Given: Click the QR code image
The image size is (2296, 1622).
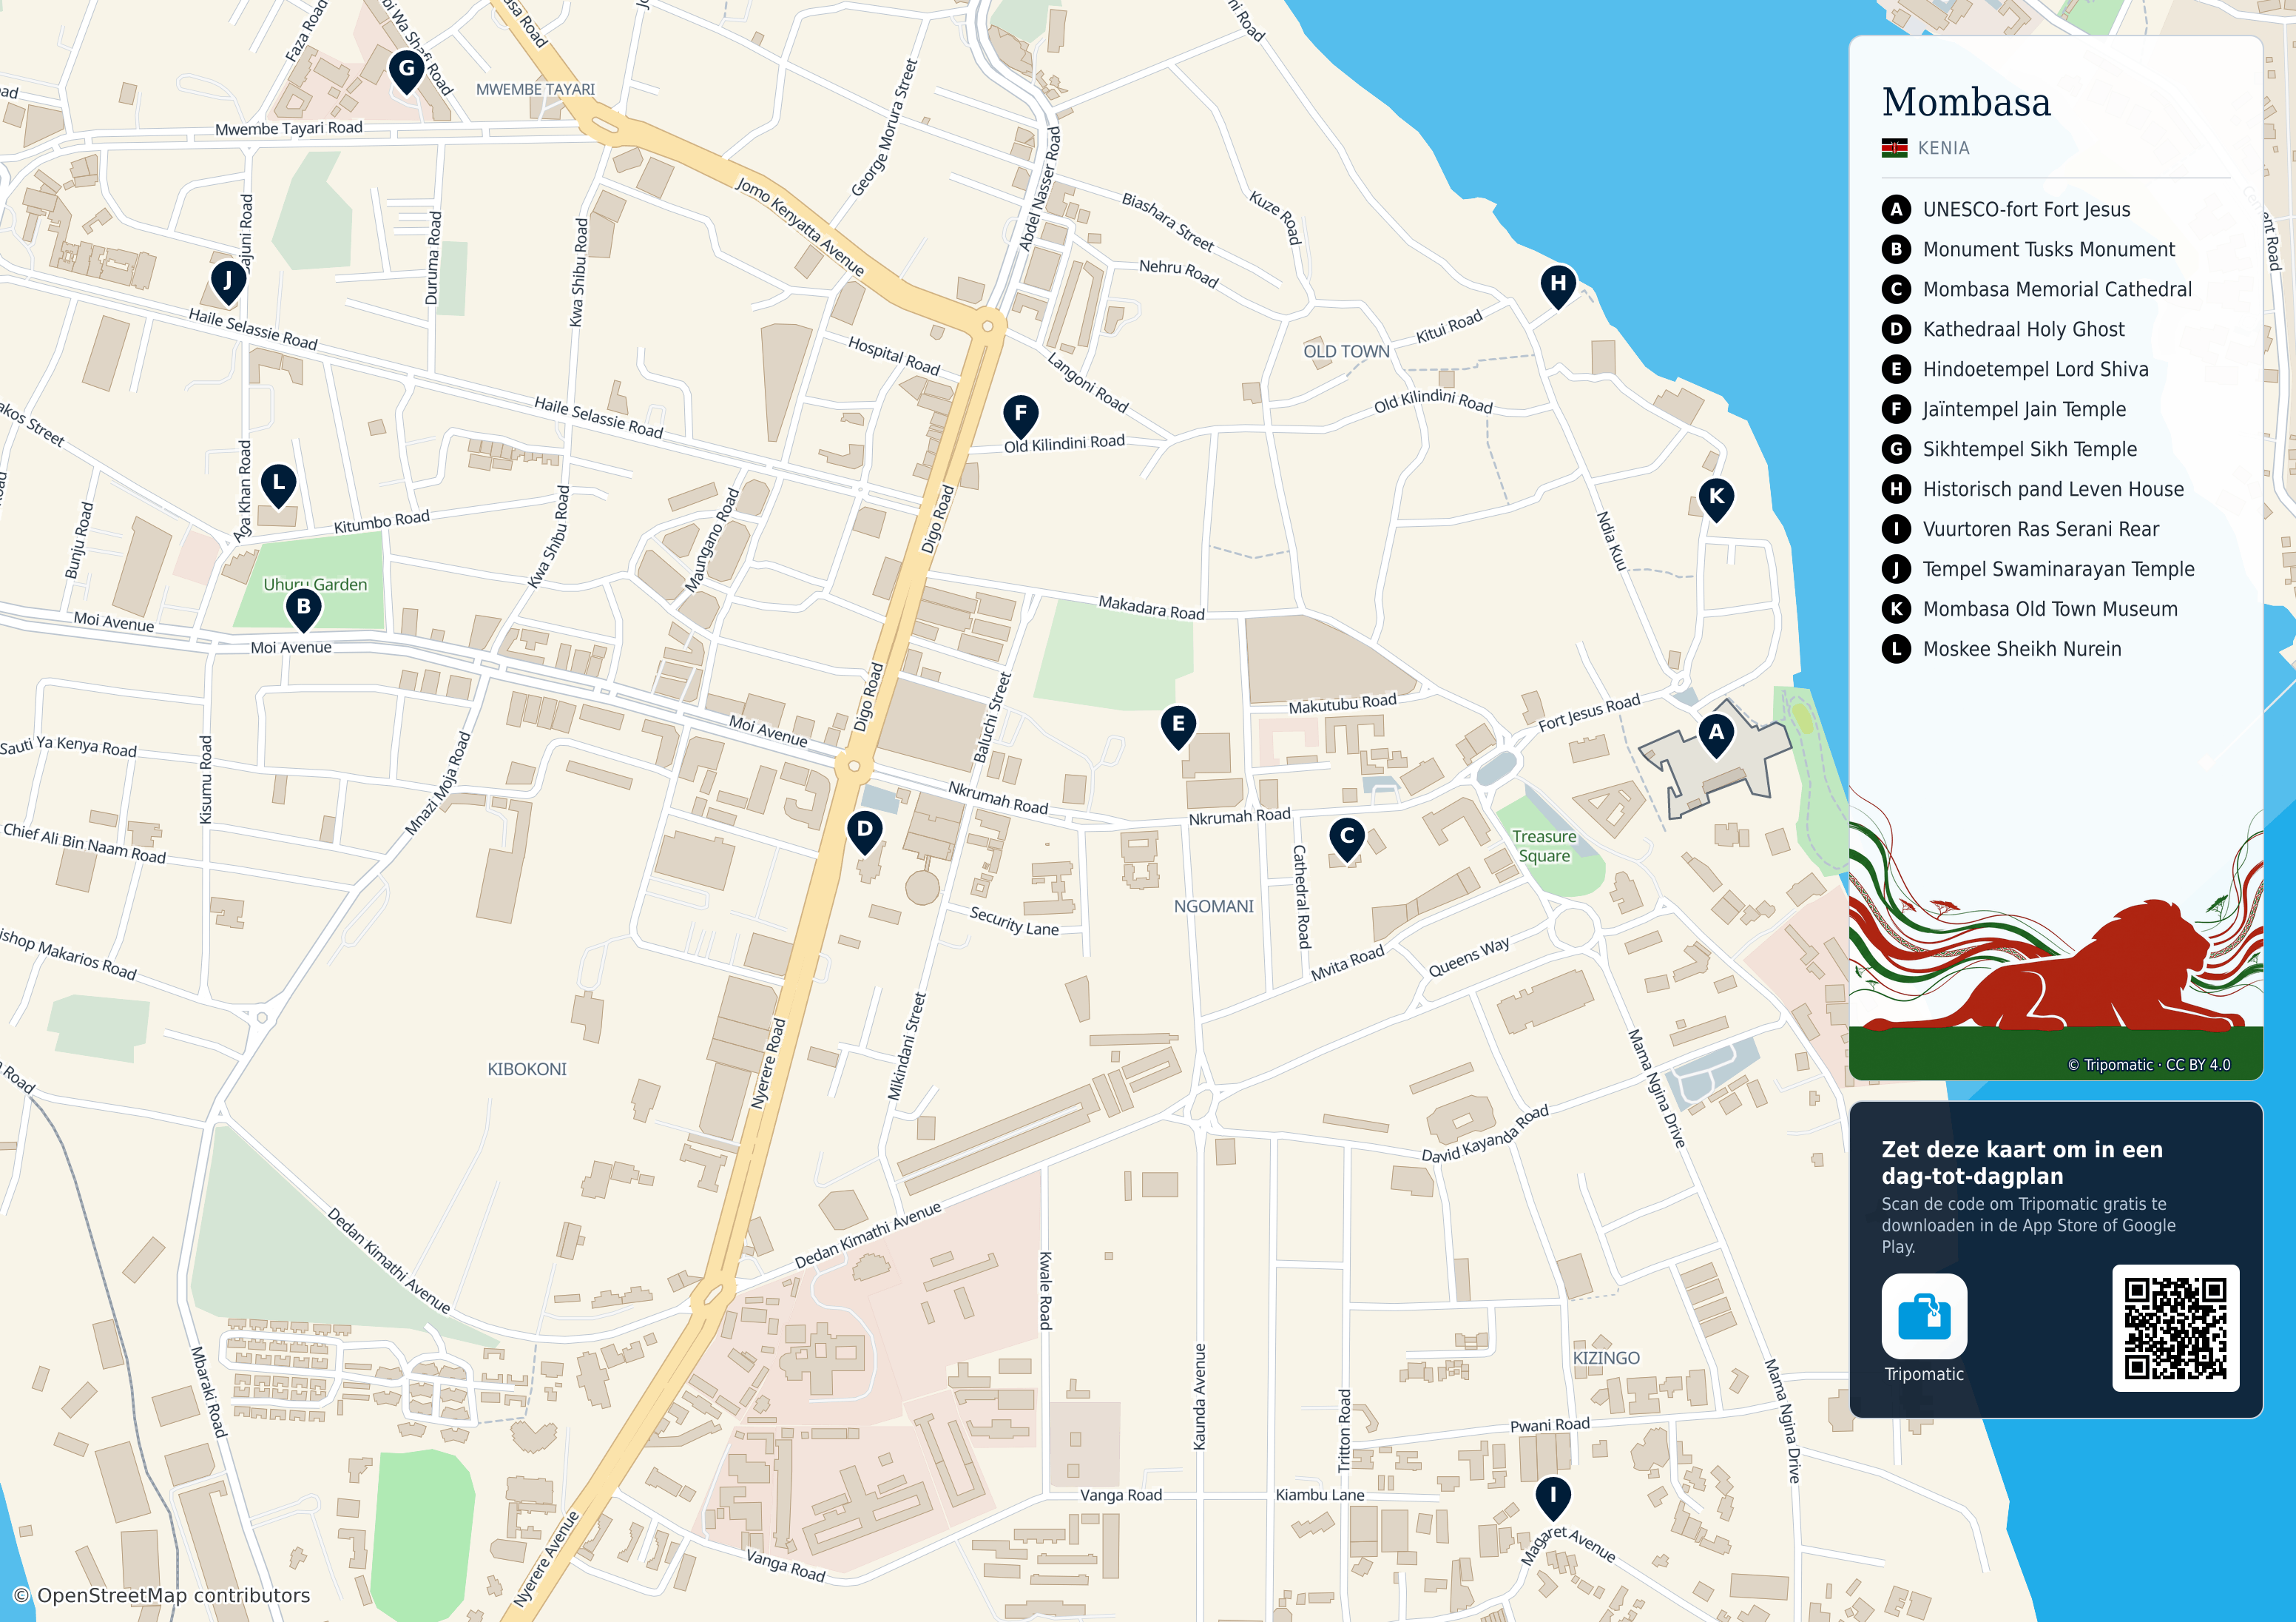Looking at the screenshot, I should click(x=2175, y=1327).
